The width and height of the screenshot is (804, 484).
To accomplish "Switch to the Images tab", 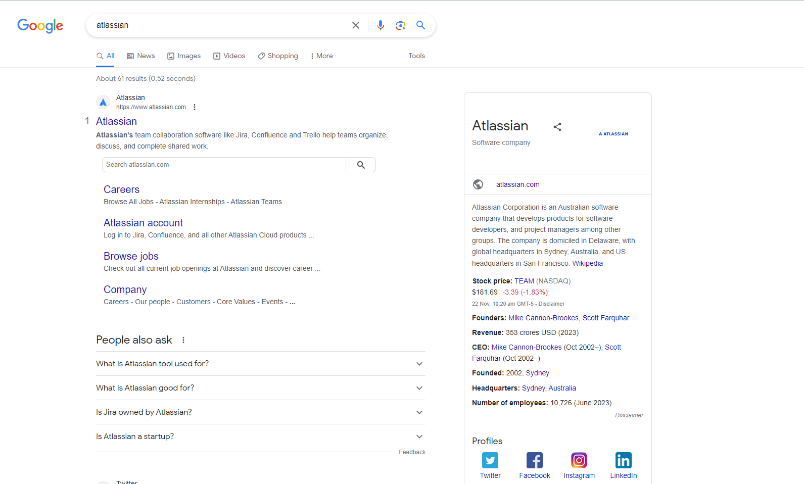I will coord(184,56).
